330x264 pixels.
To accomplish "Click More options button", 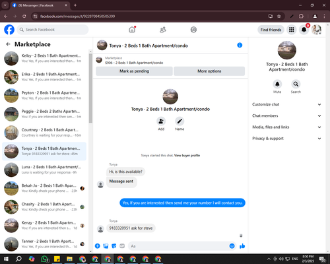I will tap(209, 71).
